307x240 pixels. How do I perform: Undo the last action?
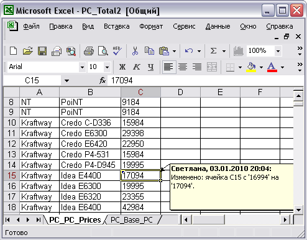[x=189, y=51]
